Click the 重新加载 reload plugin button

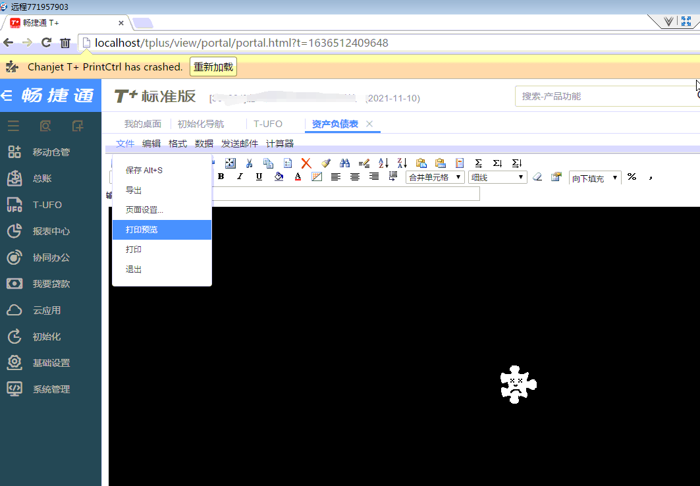[x=213, y=67]
